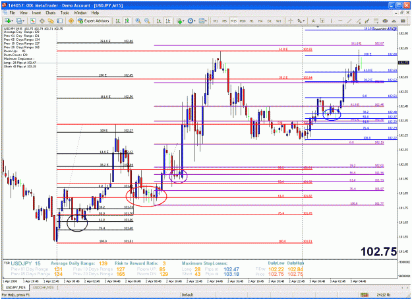Toggle chart auto scroll
This screenshot has height=299, width=412.
(159, 21)
